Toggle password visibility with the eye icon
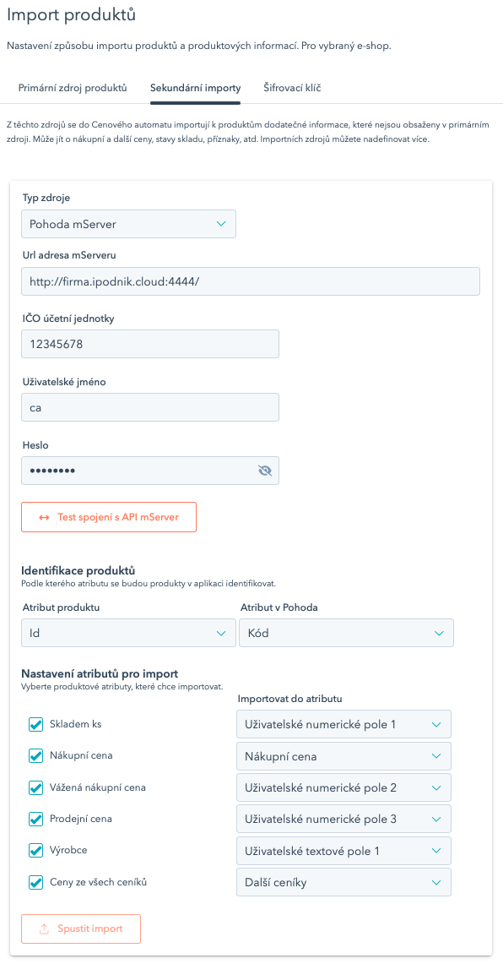This screenshot has height=964, width=503. (x=265, y=471)
